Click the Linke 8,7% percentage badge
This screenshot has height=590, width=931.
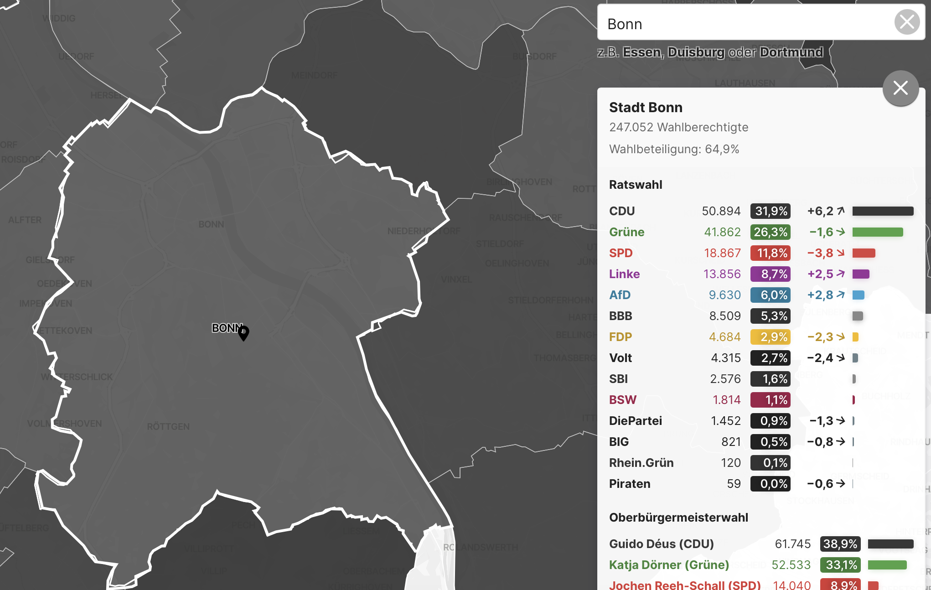(x=771, y=274)
